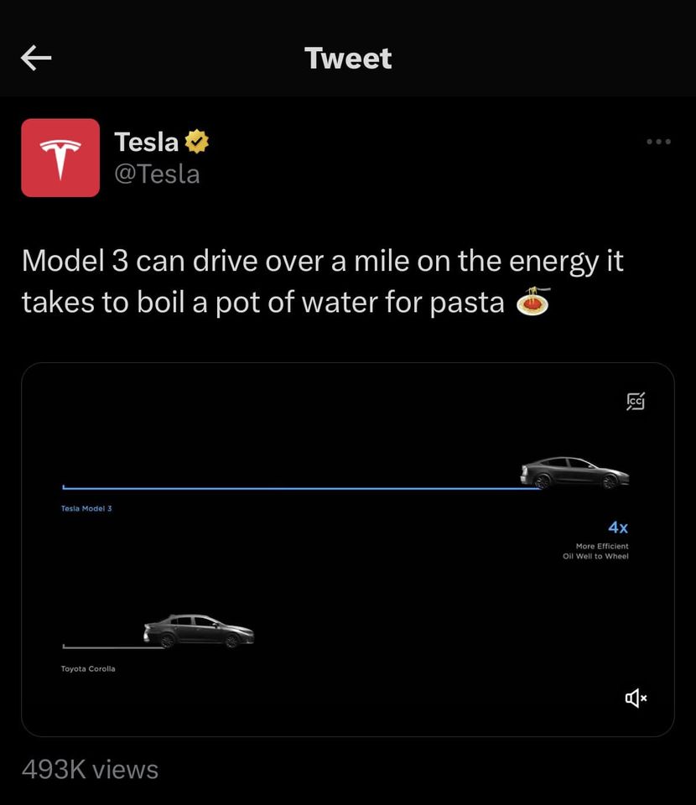Tap the gold verified badge next to Tesla
This screenshot has width=696, height=805.
click(x=196, y=142)
